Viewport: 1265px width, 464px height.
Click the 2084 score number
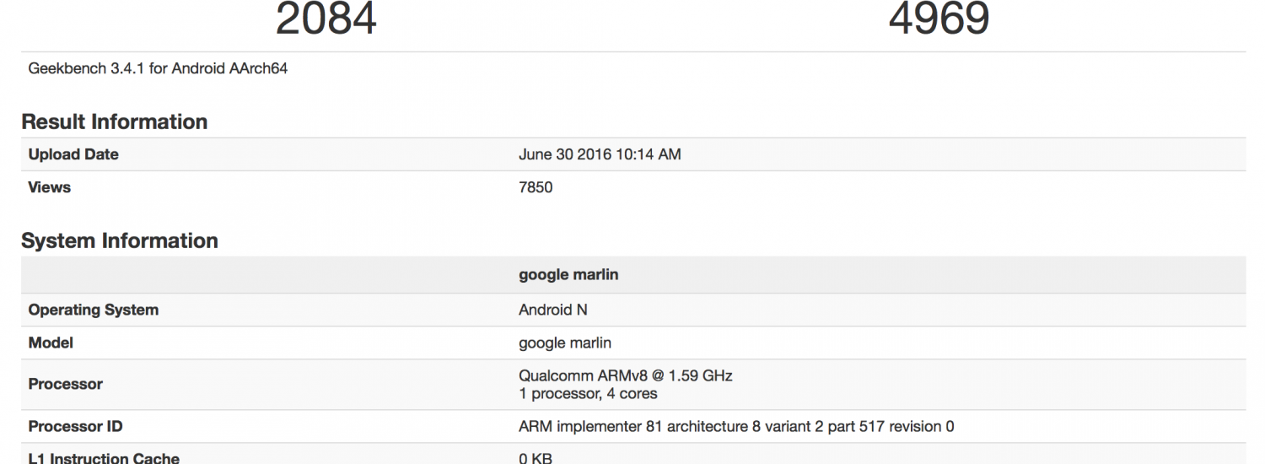pyautogui.click(x=326, y=19)
